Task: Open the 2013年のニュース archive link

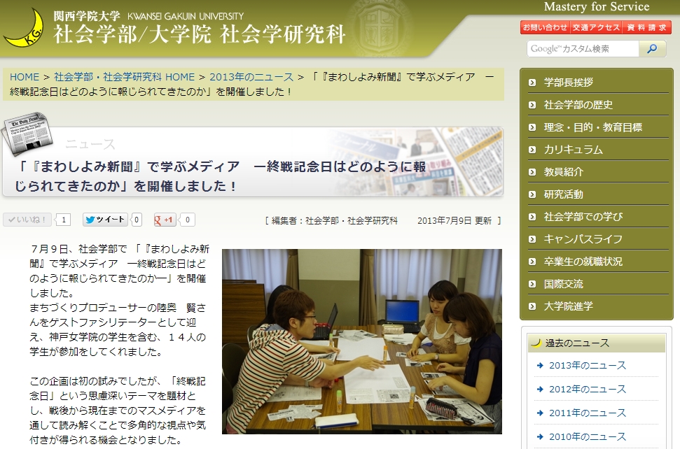Action: click(x=587, y=366)
